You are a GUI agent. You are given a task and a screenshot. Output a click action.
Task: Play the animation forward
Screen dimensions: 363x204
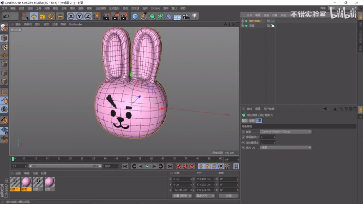[x=147, y=167]
